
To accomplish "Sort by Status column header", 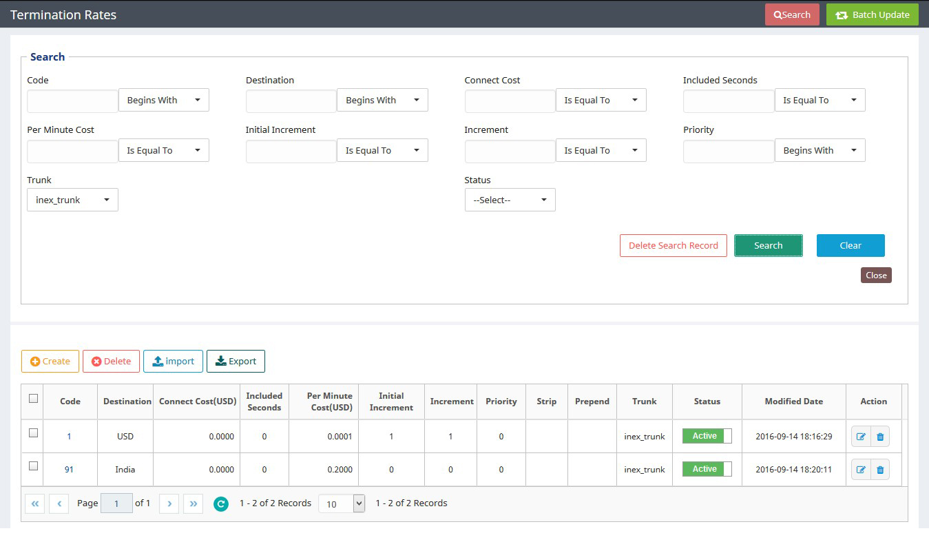I will pos(707,402).
